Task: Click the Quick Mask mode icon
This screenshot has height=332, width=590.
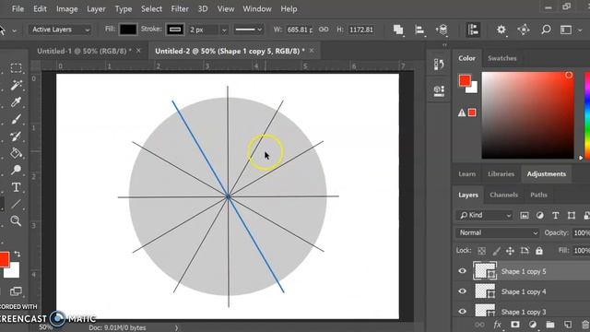Action: pos(16,291)
